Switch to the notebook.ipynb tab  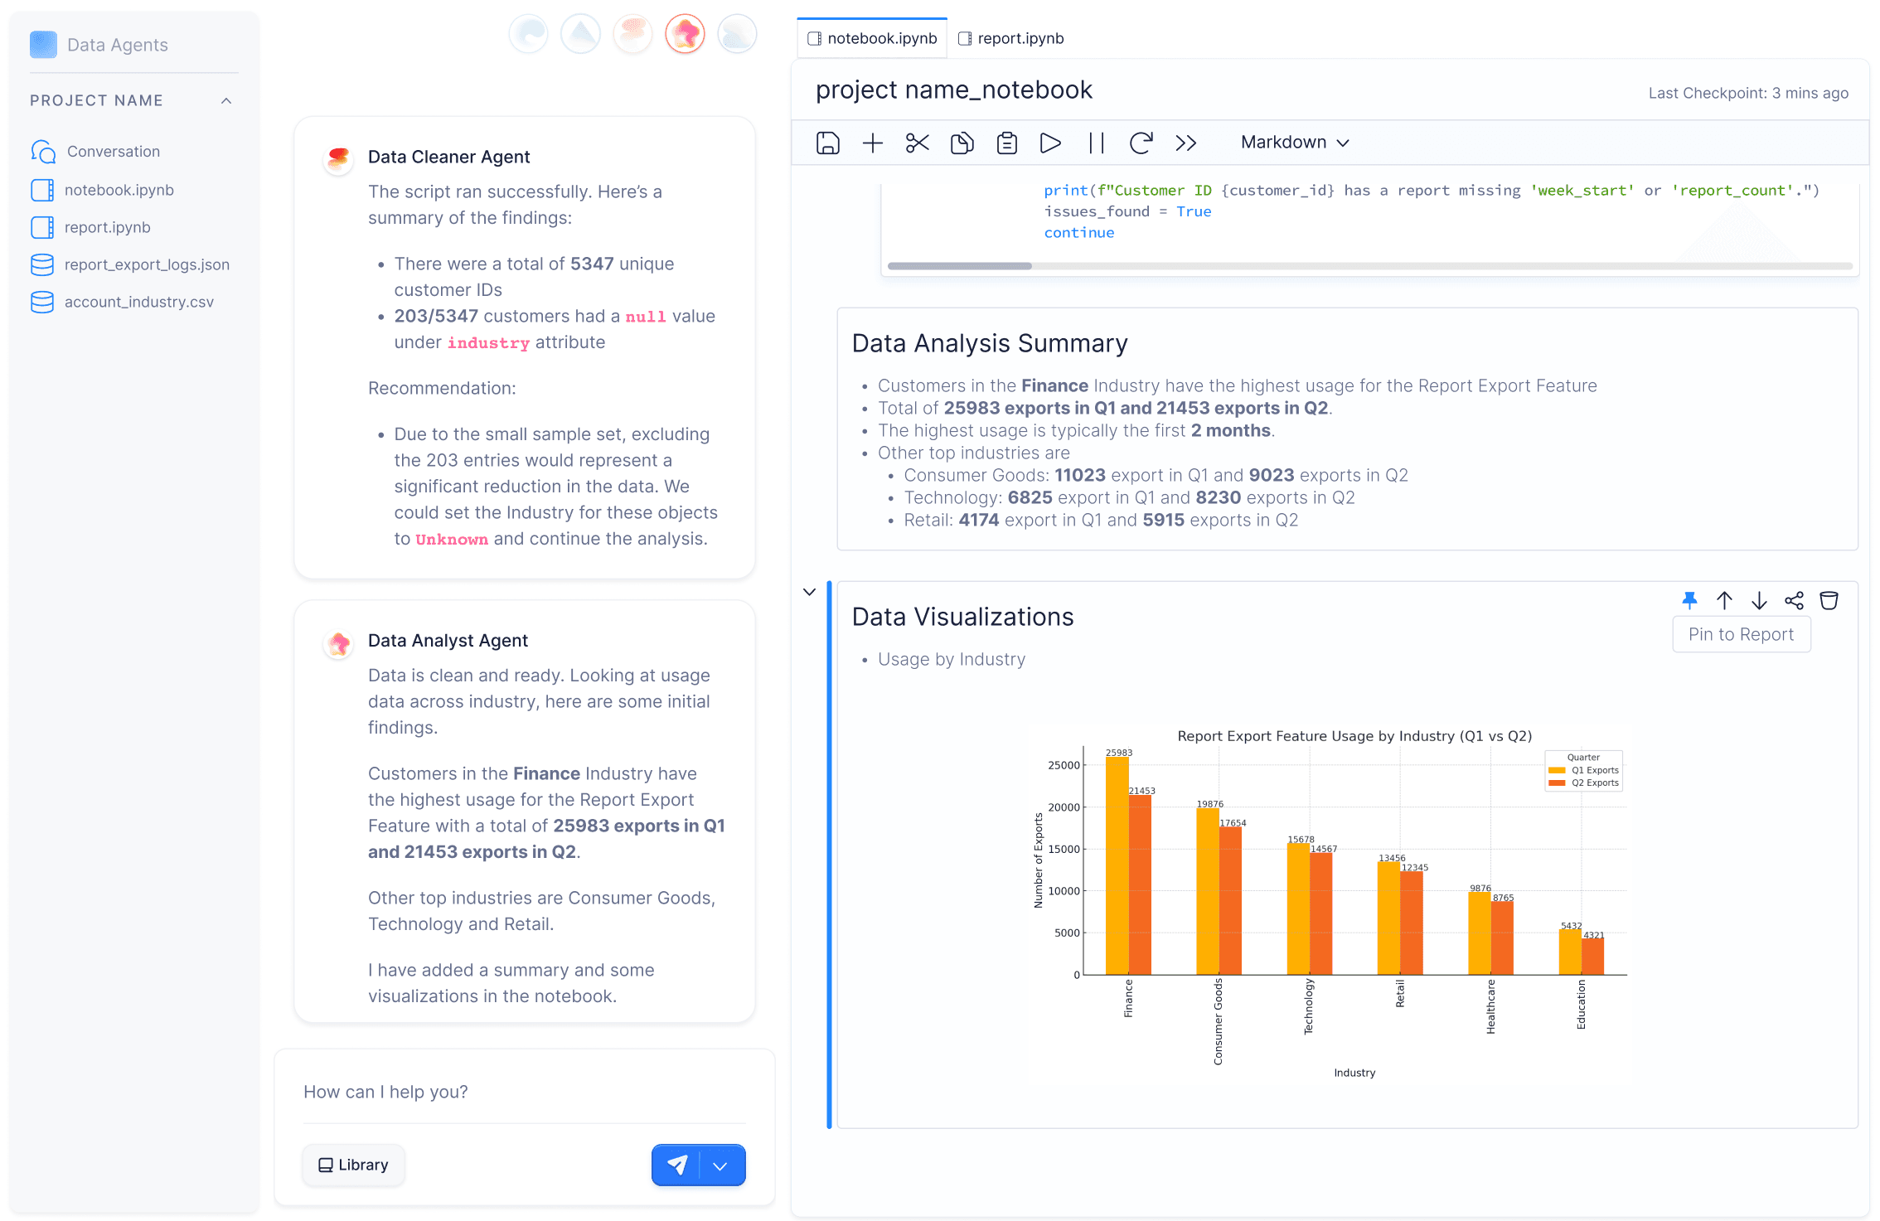[872, 38]
